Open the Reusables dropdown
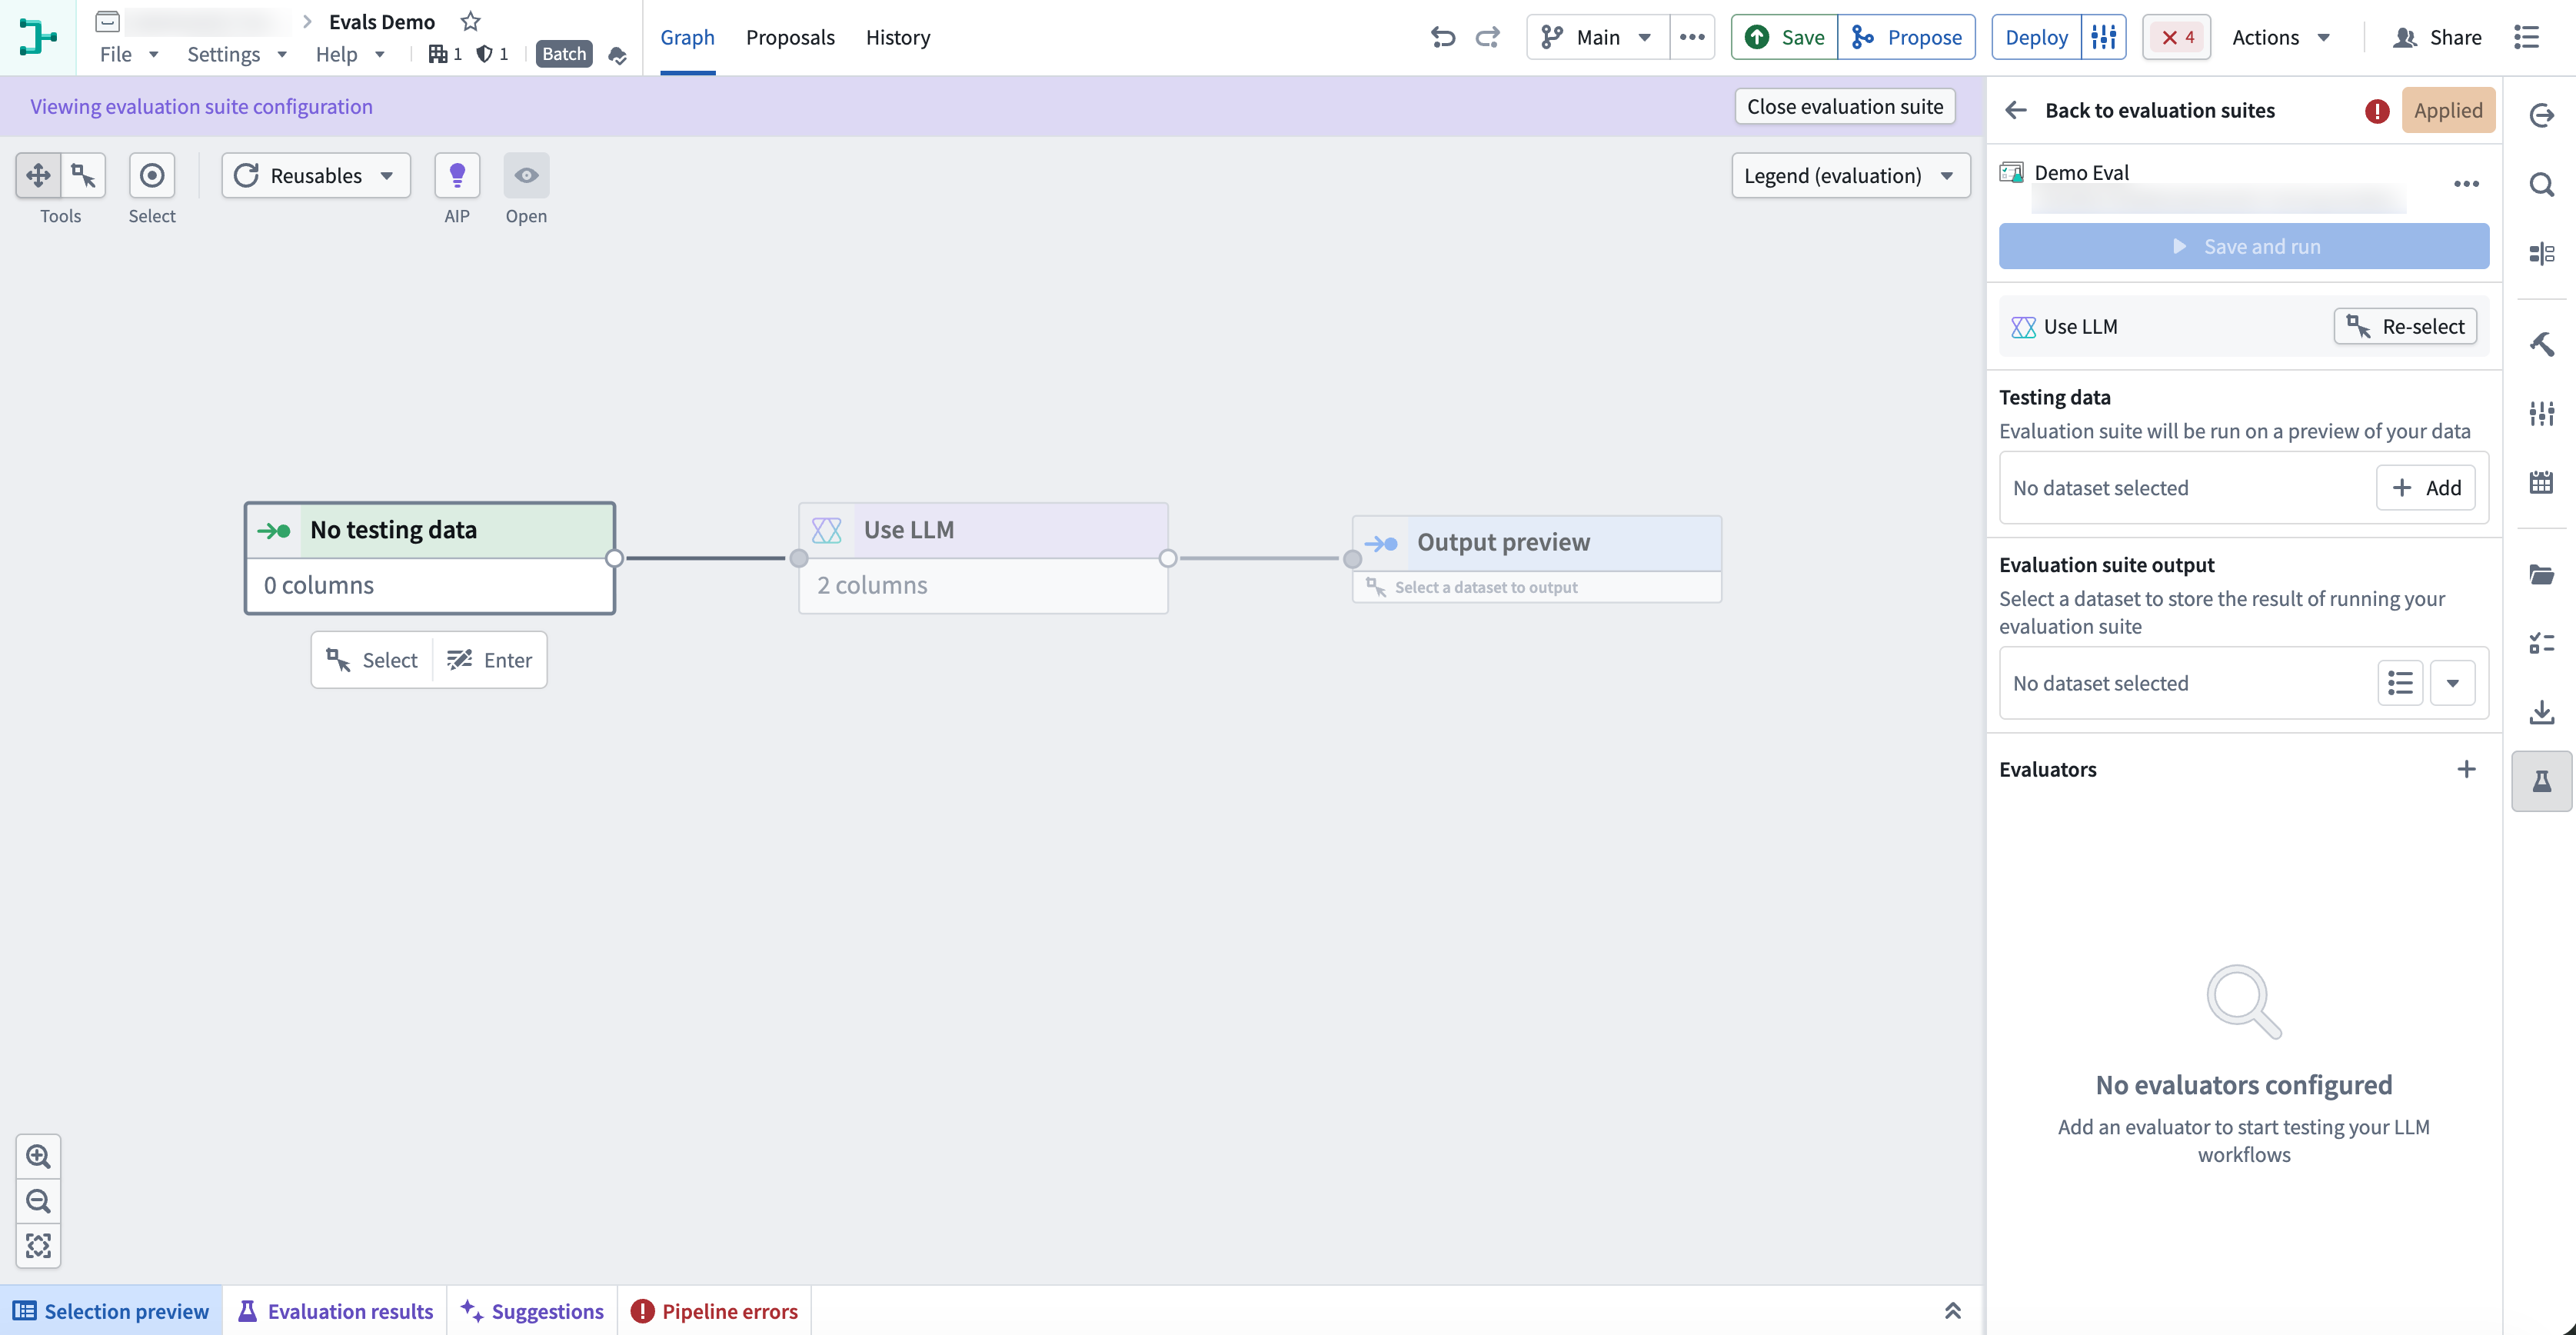The image size is (2576, 1335). [316, 175]
